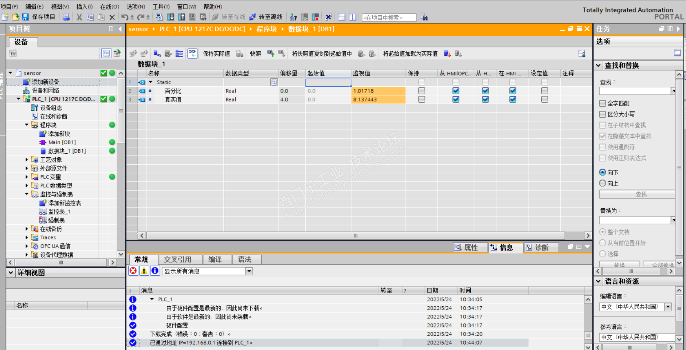The height and width of the screenshot is (350, 686).
Task: Click the binoculars search icon beside the project search box
Action: click(x=424, y=17)
